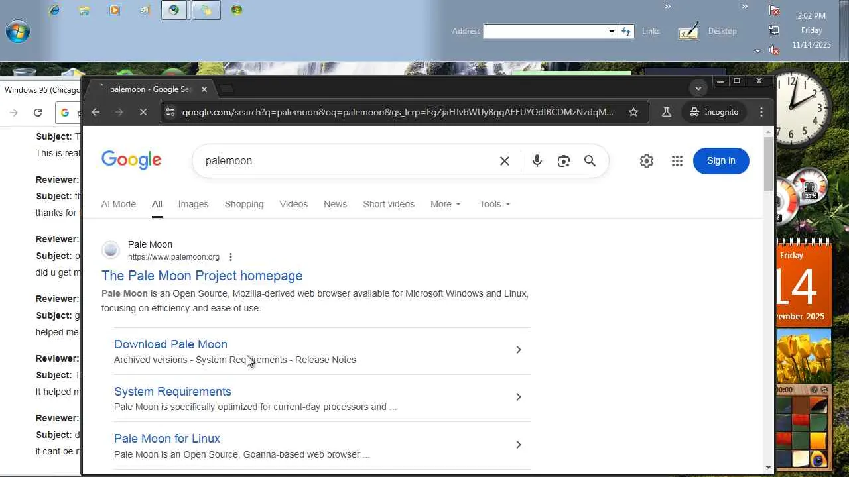
Task: Switch to the active Chrome taskbar button
Action: [174, 10]
